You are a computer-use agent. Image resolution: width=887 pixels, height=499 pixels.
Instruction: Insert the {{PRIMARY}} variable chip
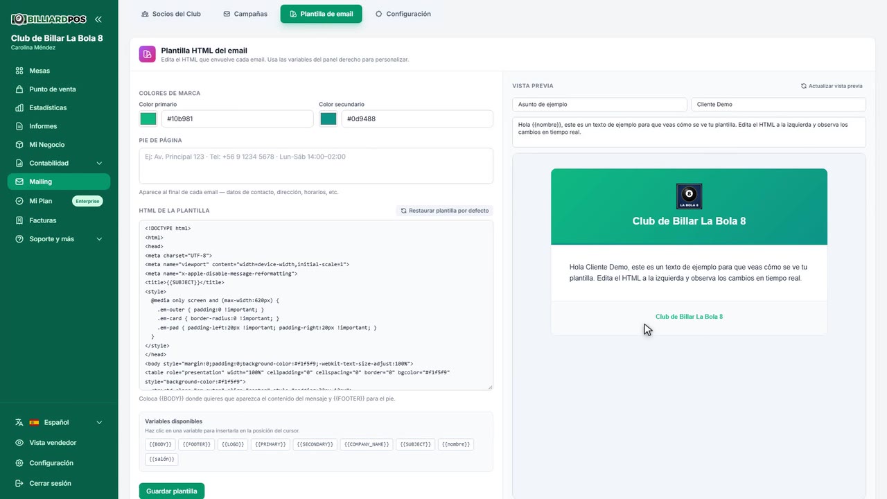coord(270,444)
